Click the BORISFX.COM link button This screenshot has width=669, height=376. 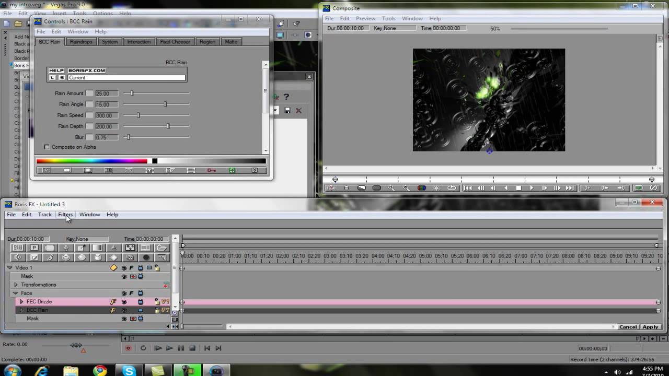(87, 70)
